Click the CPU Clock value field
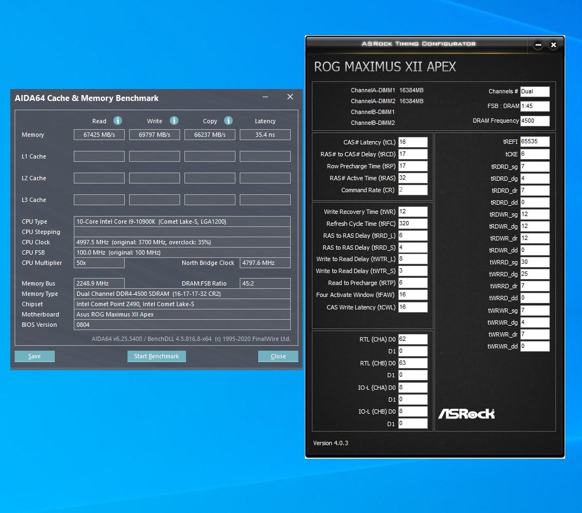 (182, 242)
